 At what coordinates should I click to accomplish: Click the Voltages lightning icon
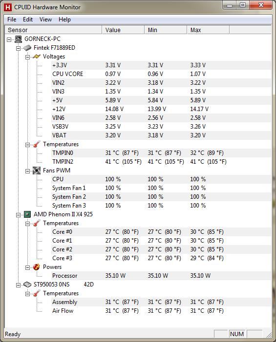pyautogui.click(x=37, y=57)
